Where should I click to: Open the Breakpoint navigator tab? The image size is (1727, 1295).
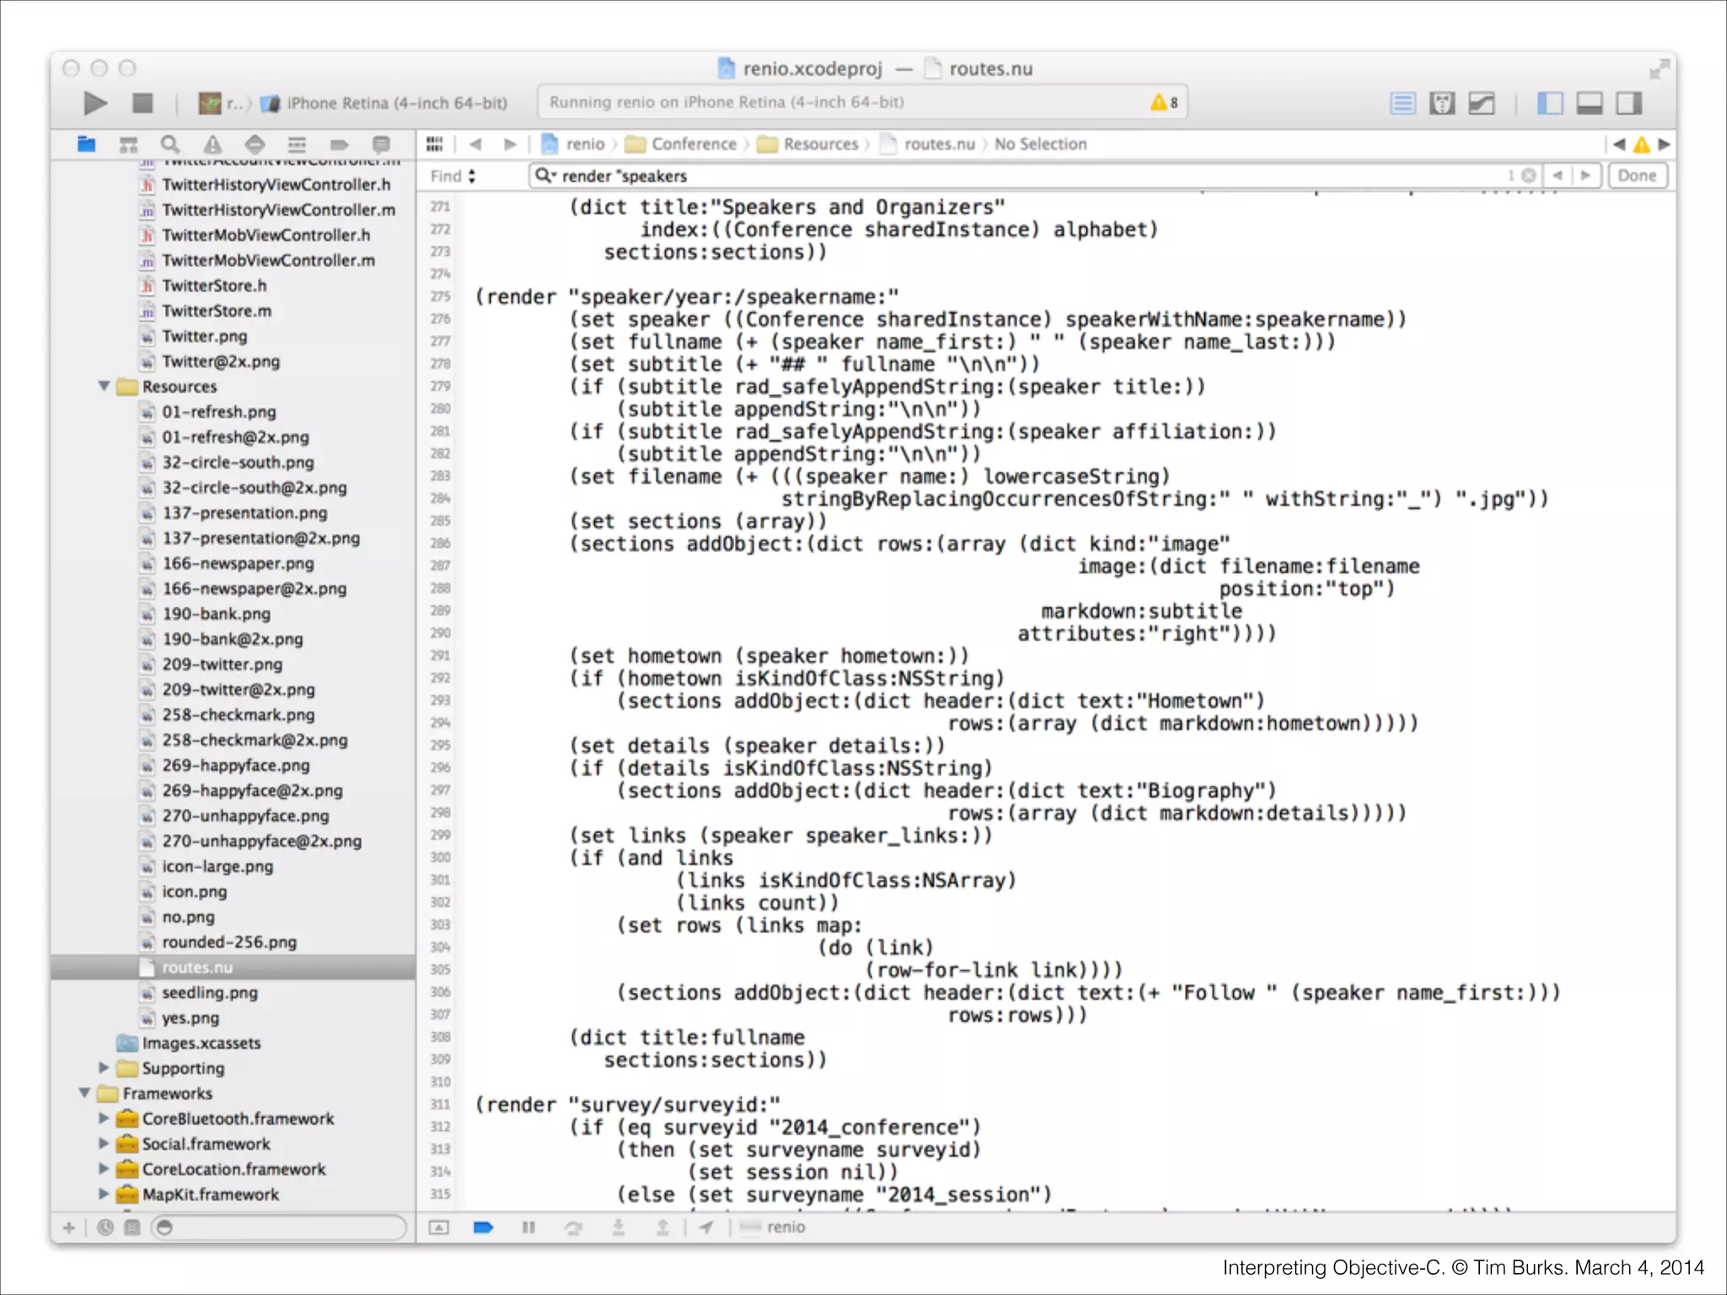click(339, 144)
